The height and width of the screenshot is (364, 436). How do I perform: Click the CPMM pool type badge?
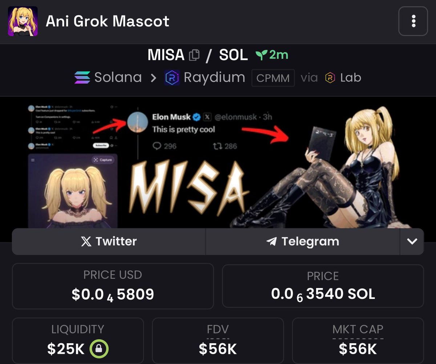coord(273,78)
